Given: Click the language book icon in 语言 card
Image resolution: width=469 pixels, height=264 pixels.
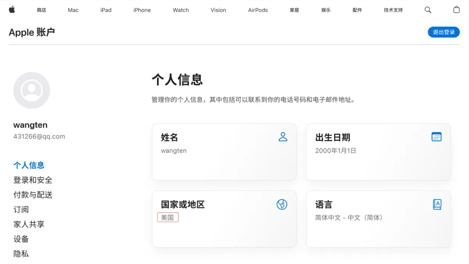Looking at the screenshot, I should tap(437, 204).
